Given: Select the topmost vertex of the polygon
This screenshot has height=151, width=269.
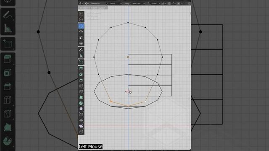Looking at the screenshot, I should coord(128,23).
